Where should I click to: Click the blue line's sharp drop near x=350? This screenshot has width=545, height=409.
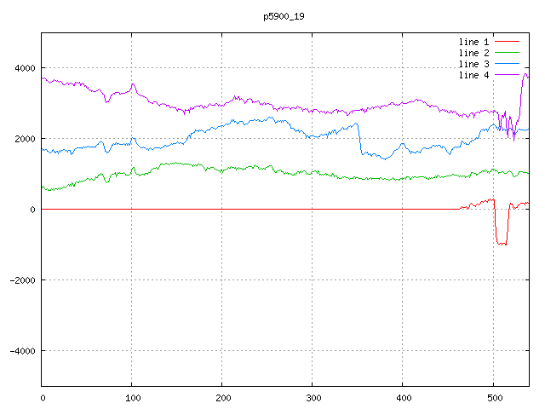tap(359, 138)
